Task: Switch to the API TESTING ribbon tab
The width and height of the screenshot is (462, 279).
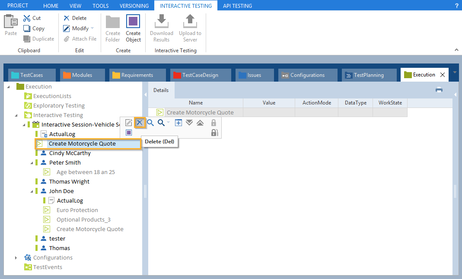Action: 237,6
